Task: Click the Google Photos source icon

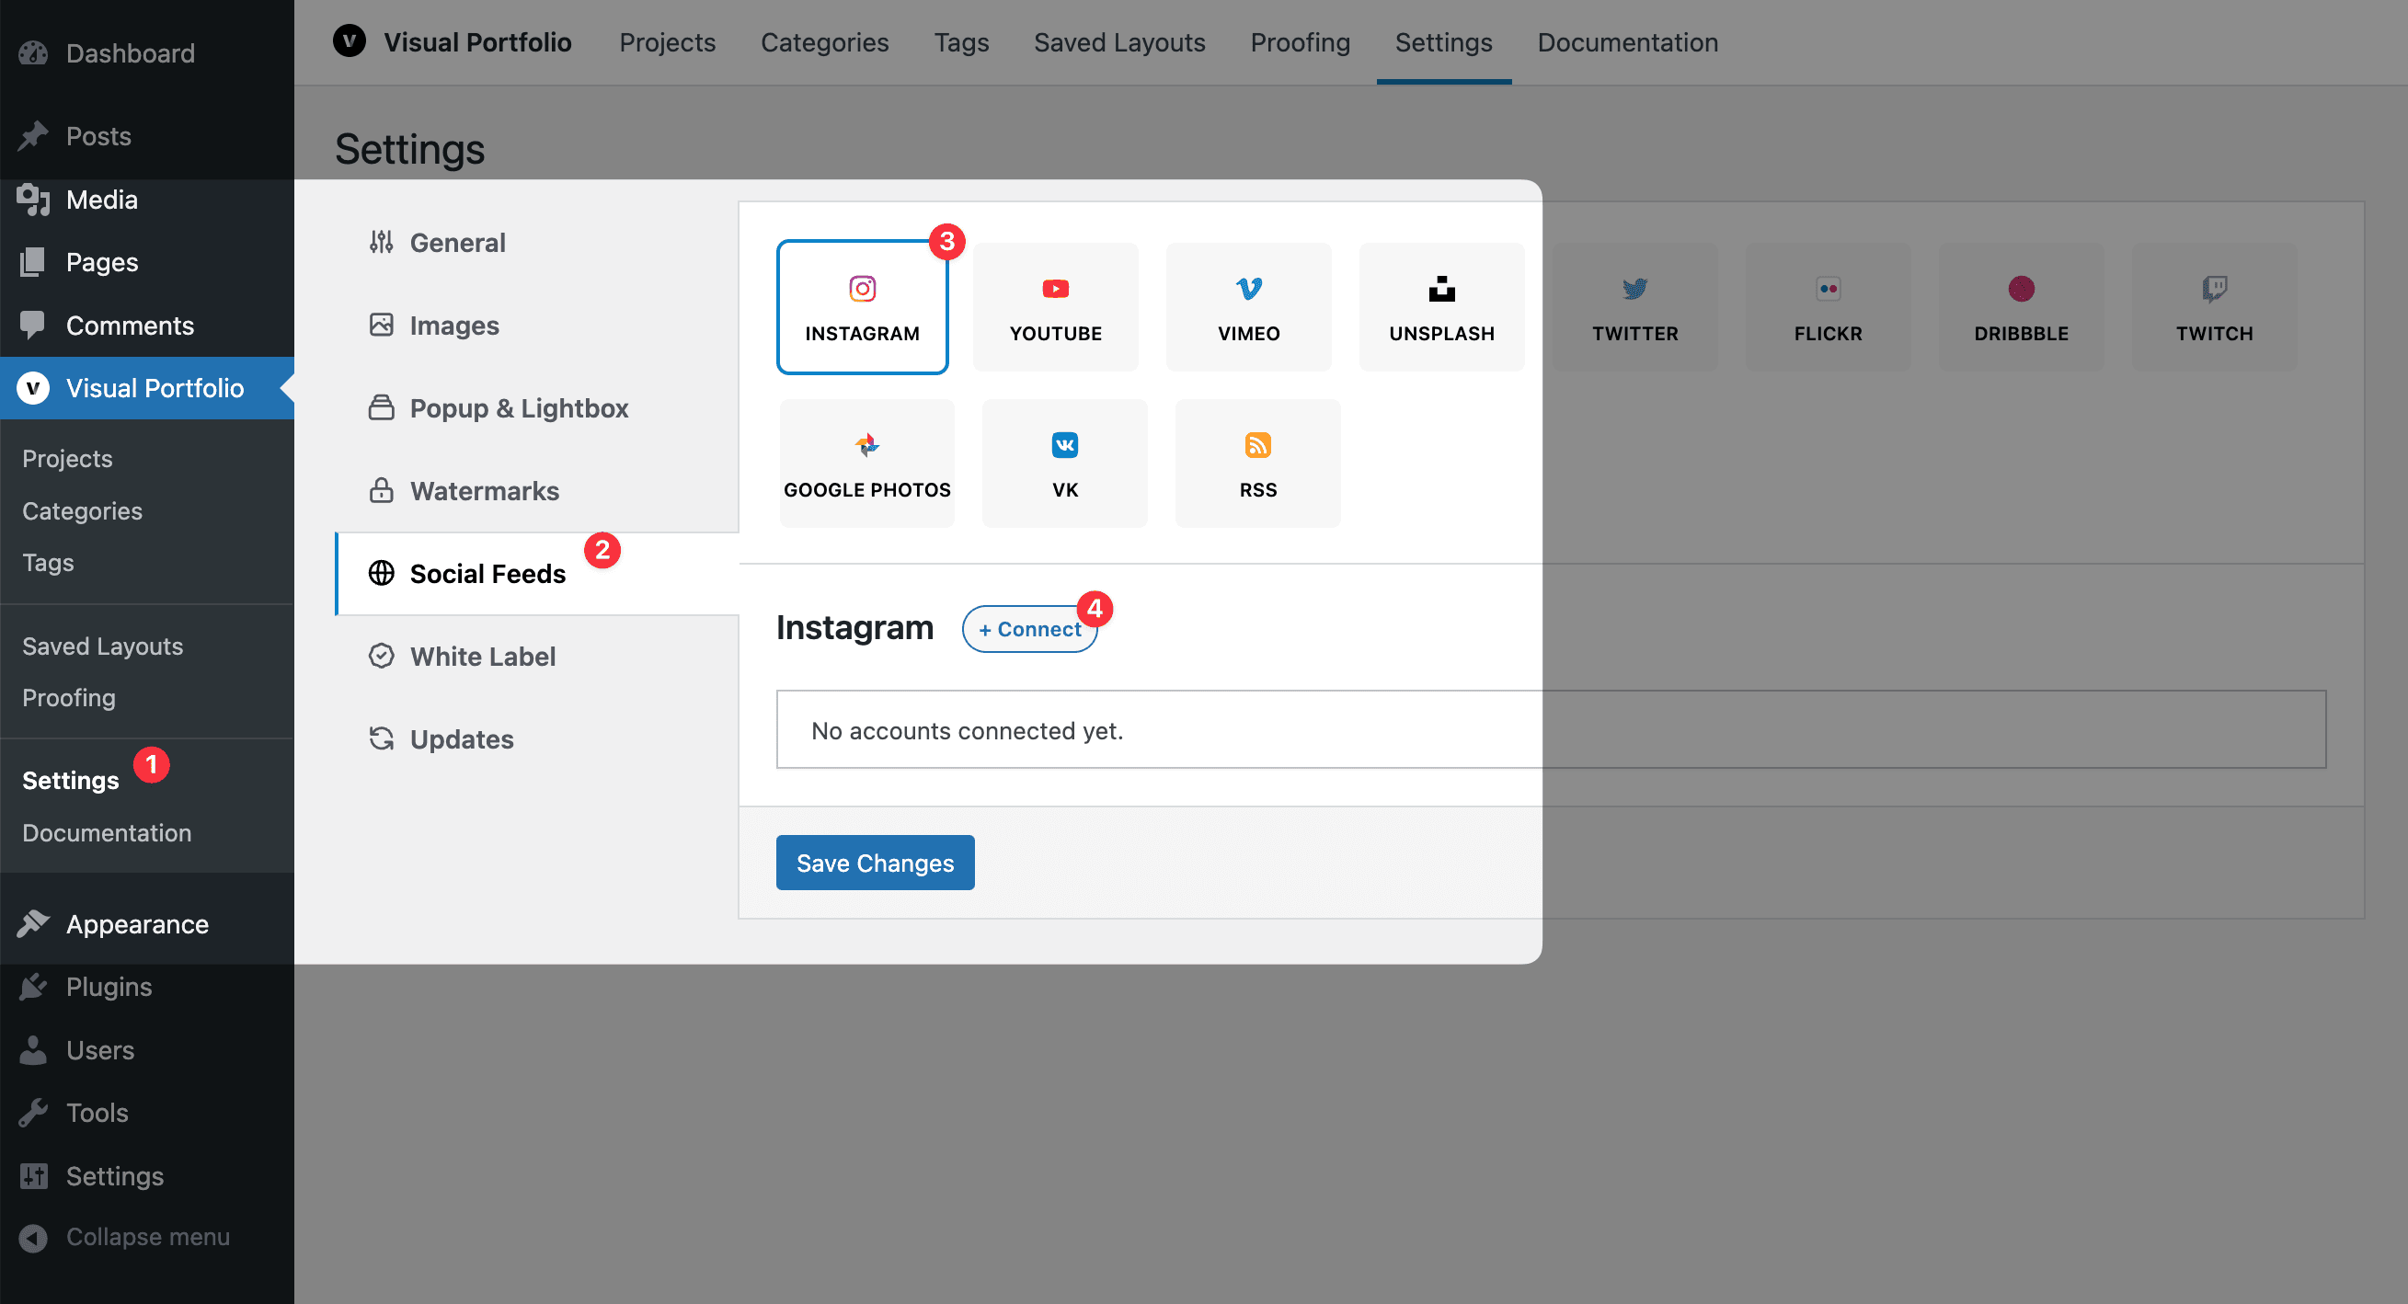Action: pyautogui.click(x=866, y=461)
